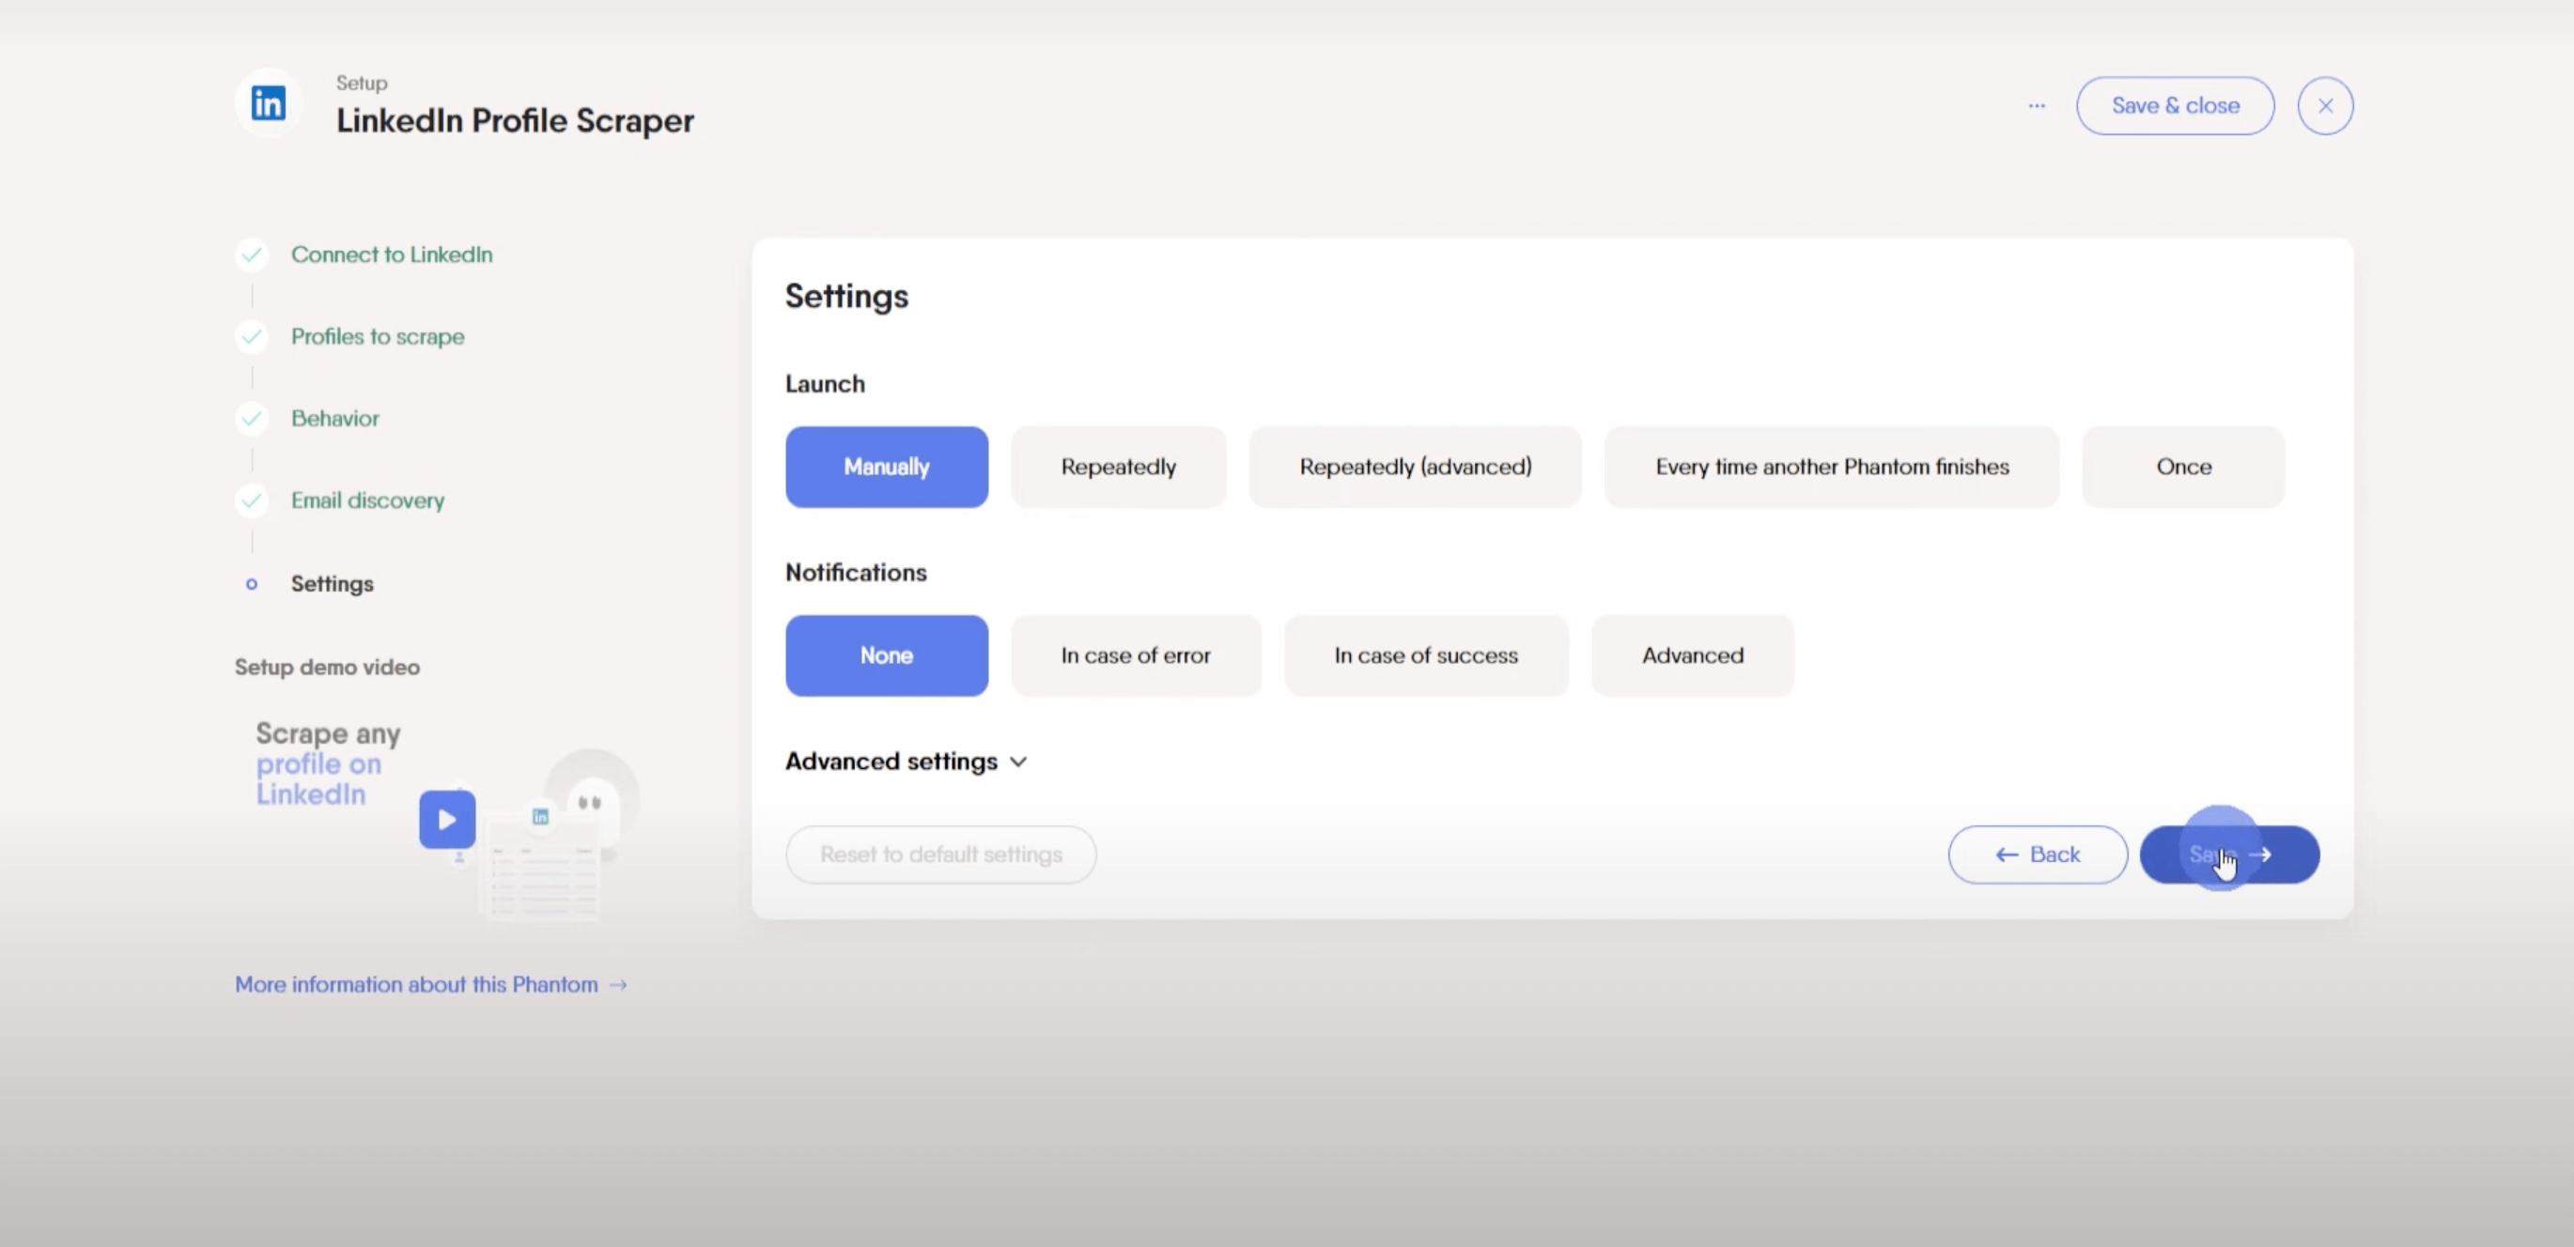Click the circle marker beside Settings step
Screen dimensions: 2574x1247
click(252, 584)
